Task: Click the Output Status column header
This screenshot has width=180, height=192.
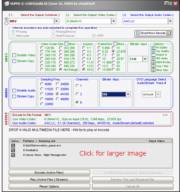Action: (x=159, y=141)
